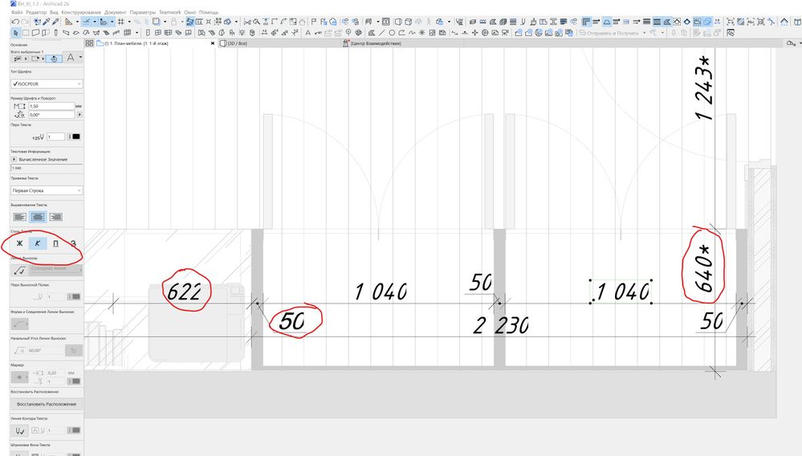Select the Arrow selection tool
This screenshot has height=456, width=802.
pos(16,33)
